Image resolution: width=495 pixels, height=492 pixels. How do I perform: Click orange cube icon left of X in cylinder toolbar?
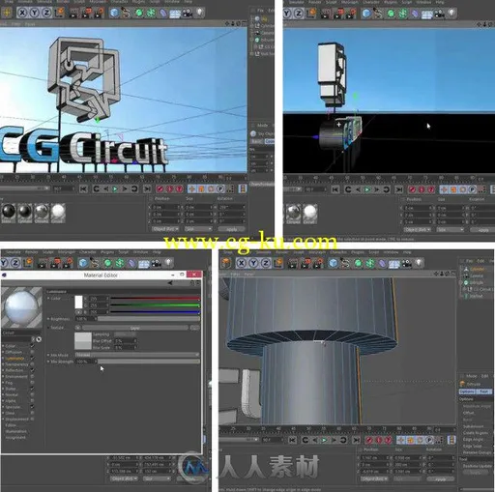[226, 263]
